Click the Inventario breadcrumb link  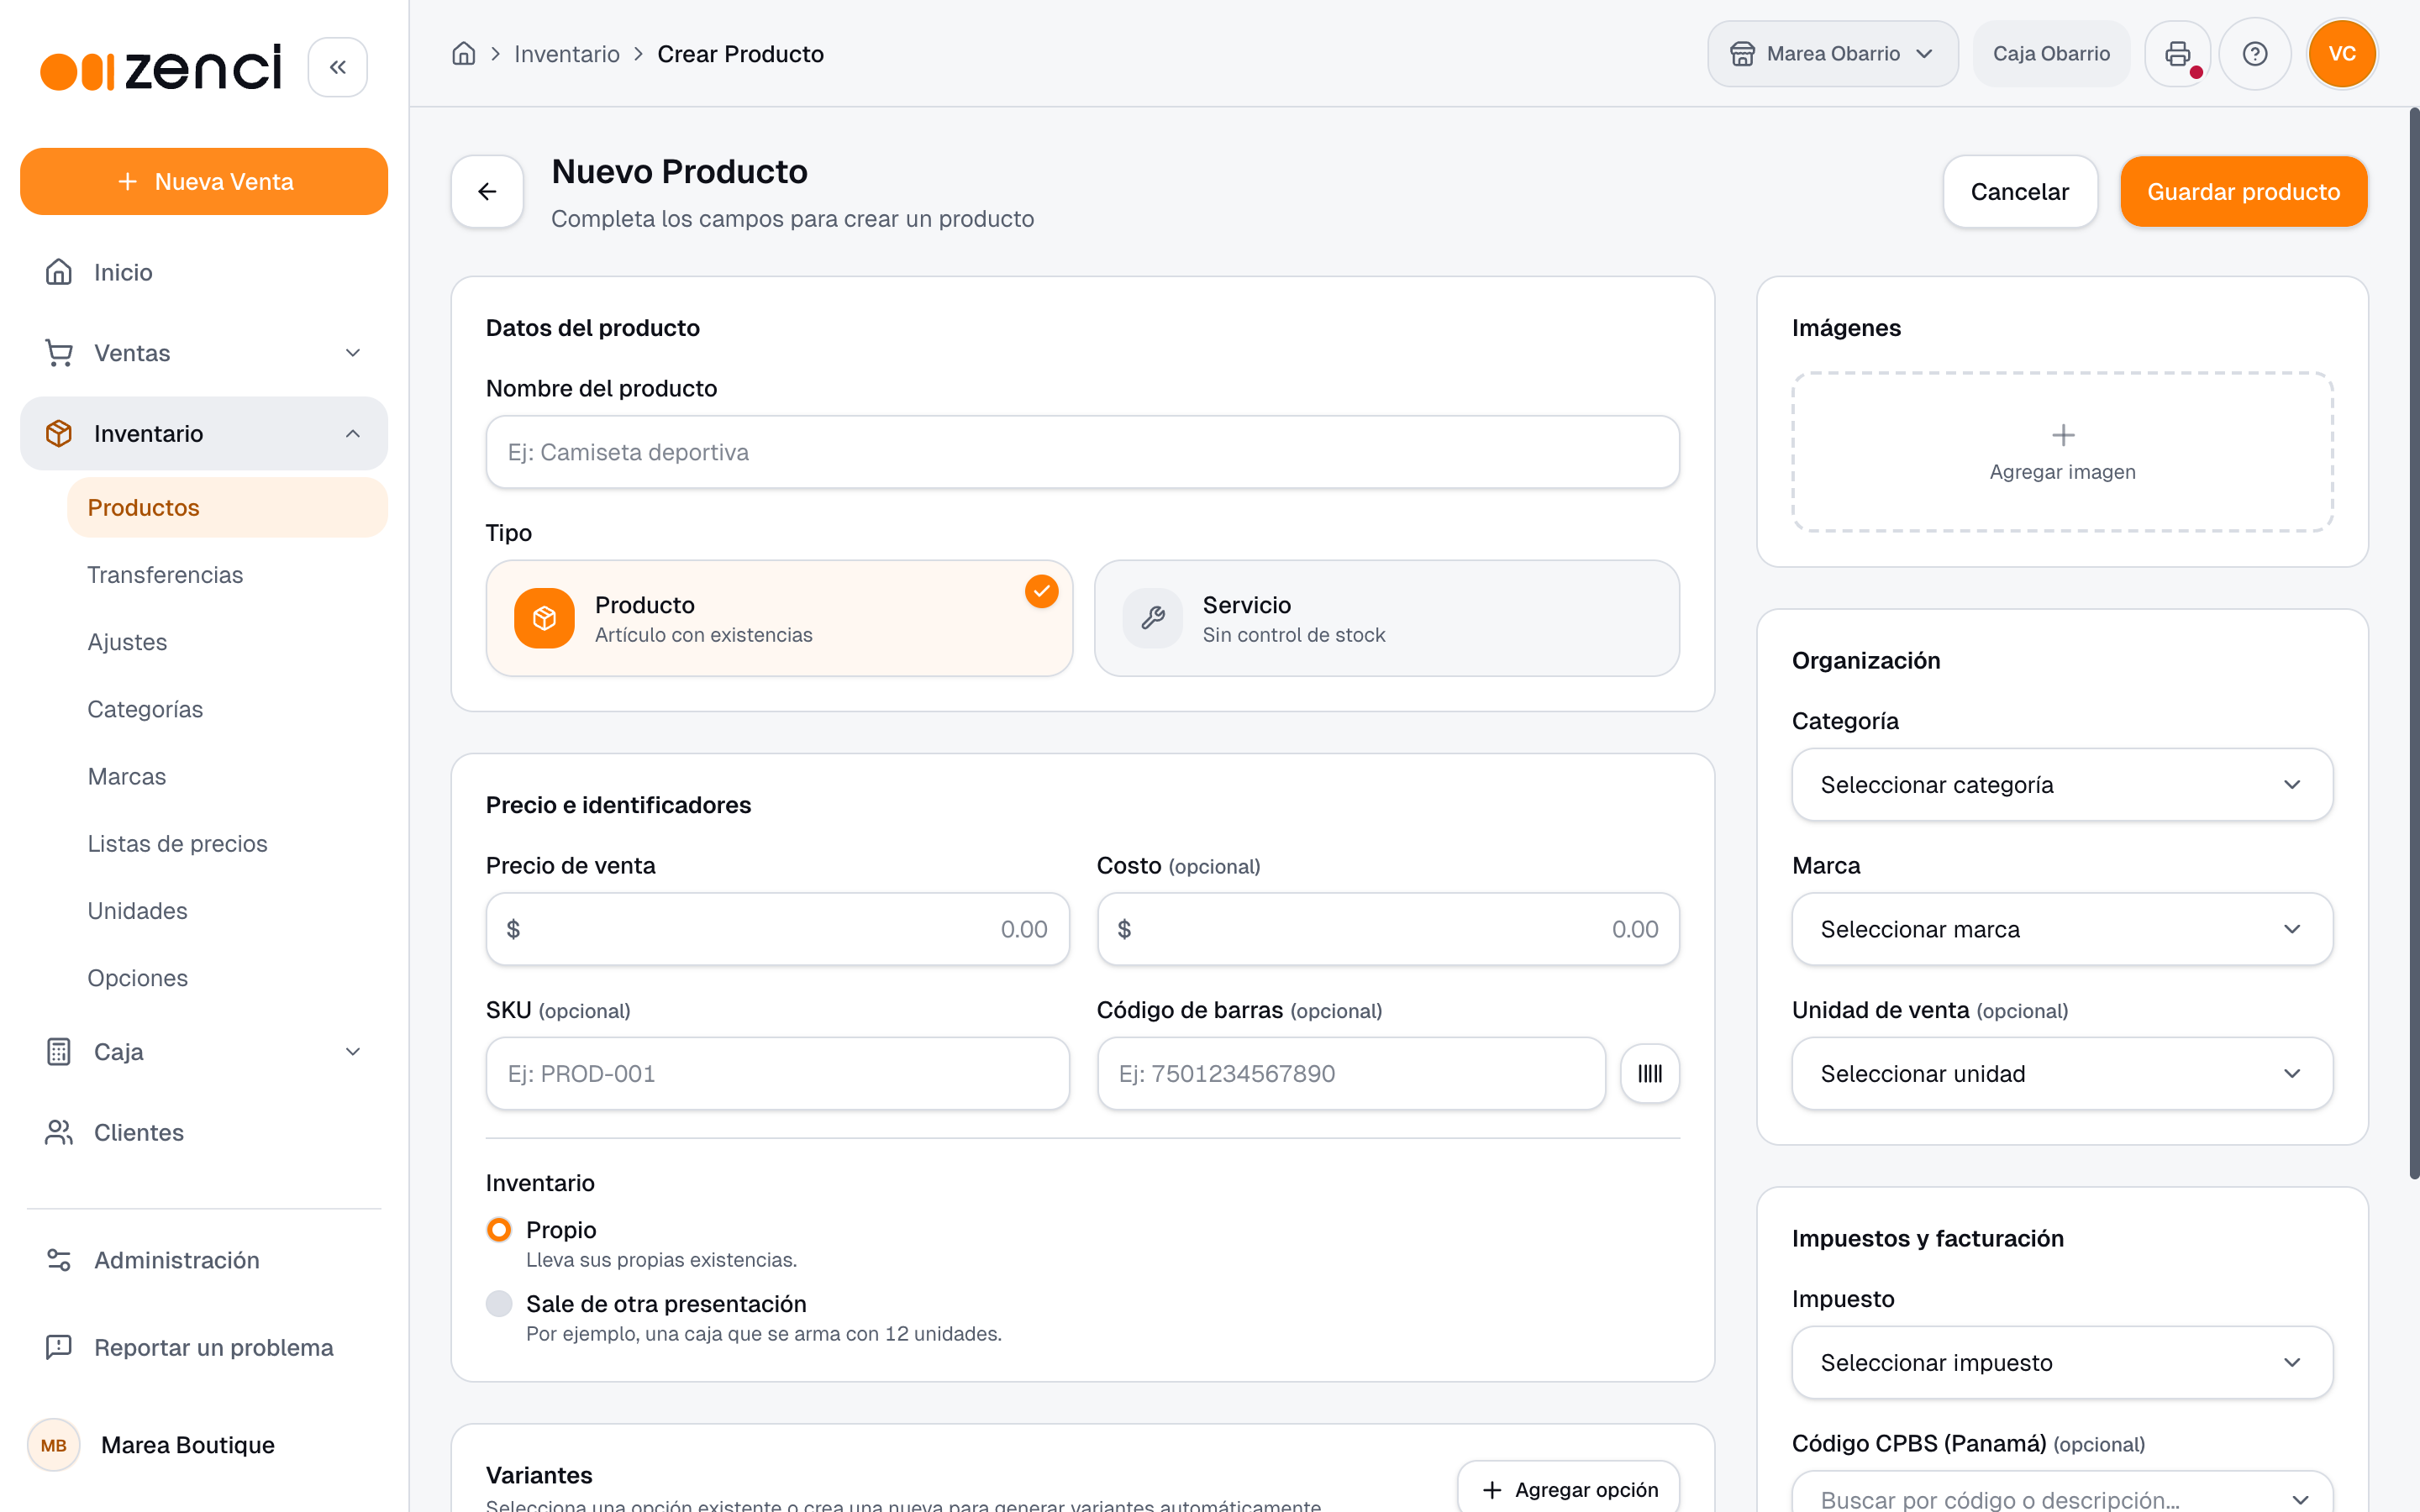(566, 54)
